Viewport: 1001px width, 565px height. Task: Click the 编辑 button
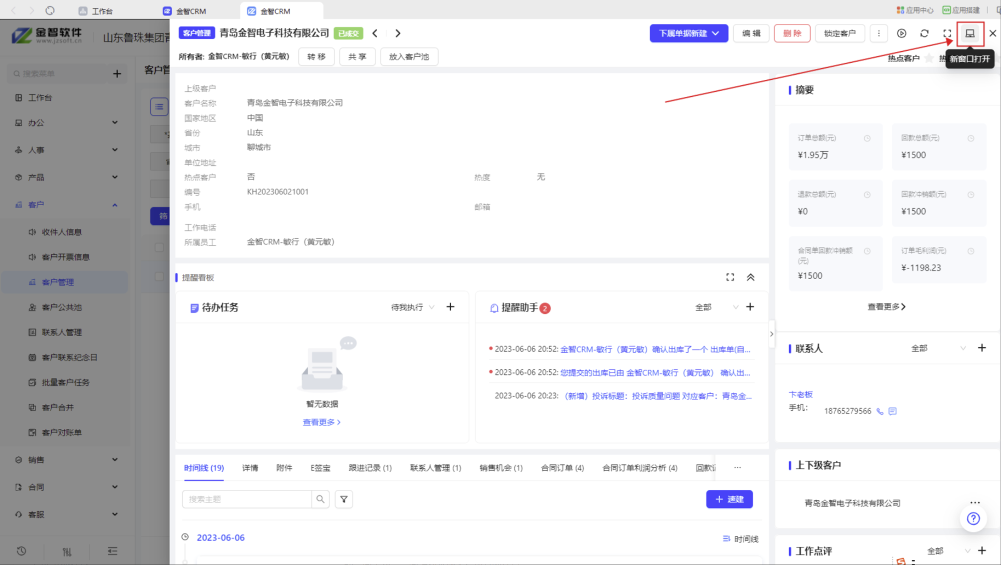(751, 33)
